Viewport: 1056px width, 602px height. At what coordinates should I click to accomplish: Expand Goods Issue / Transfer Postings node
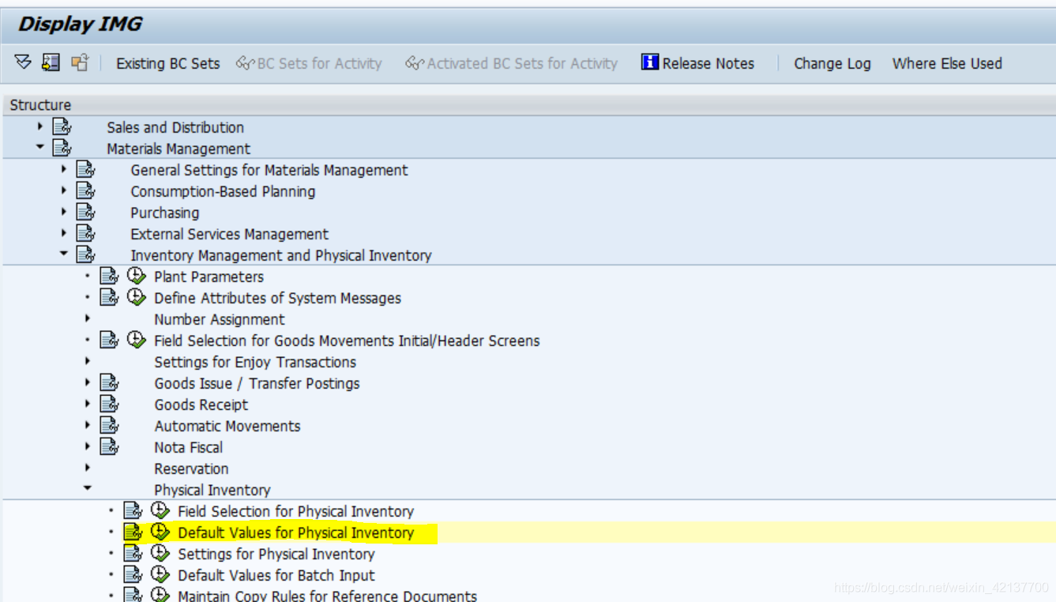pyautogui.click(x=87, y=382)
